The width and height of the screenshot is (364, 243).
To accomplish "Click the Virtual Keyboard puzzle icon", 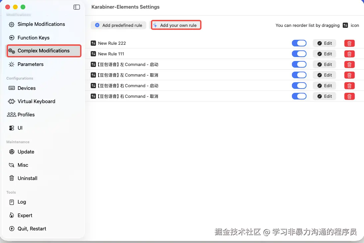I will (12, 101).
